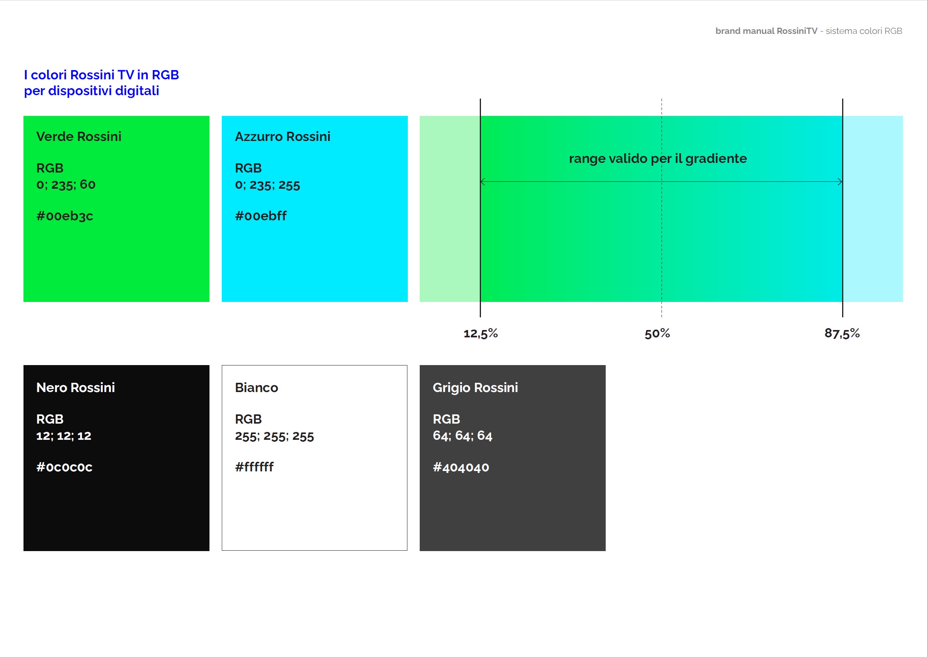Click the 'range valido per il gradiente' text
Screen dimensions: 928x657
point(658,159)
